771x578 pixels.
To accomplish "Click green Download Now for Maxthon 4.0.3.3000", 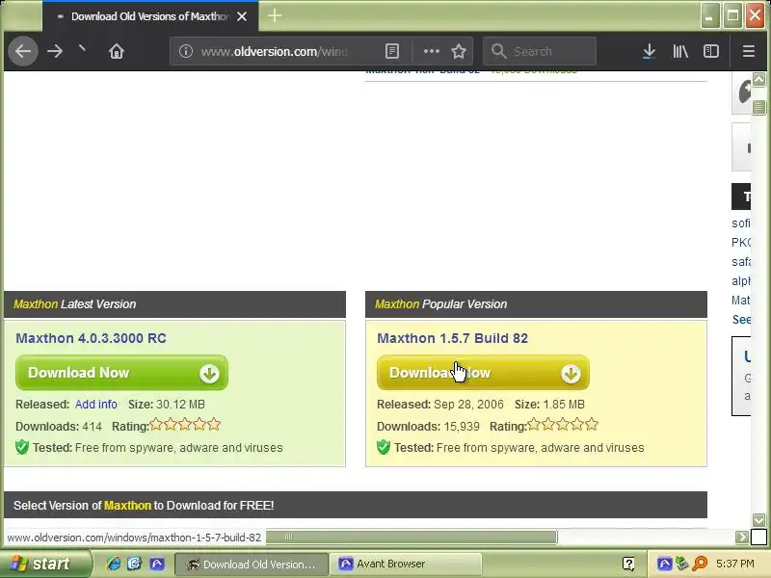I will tap(121, 373).
